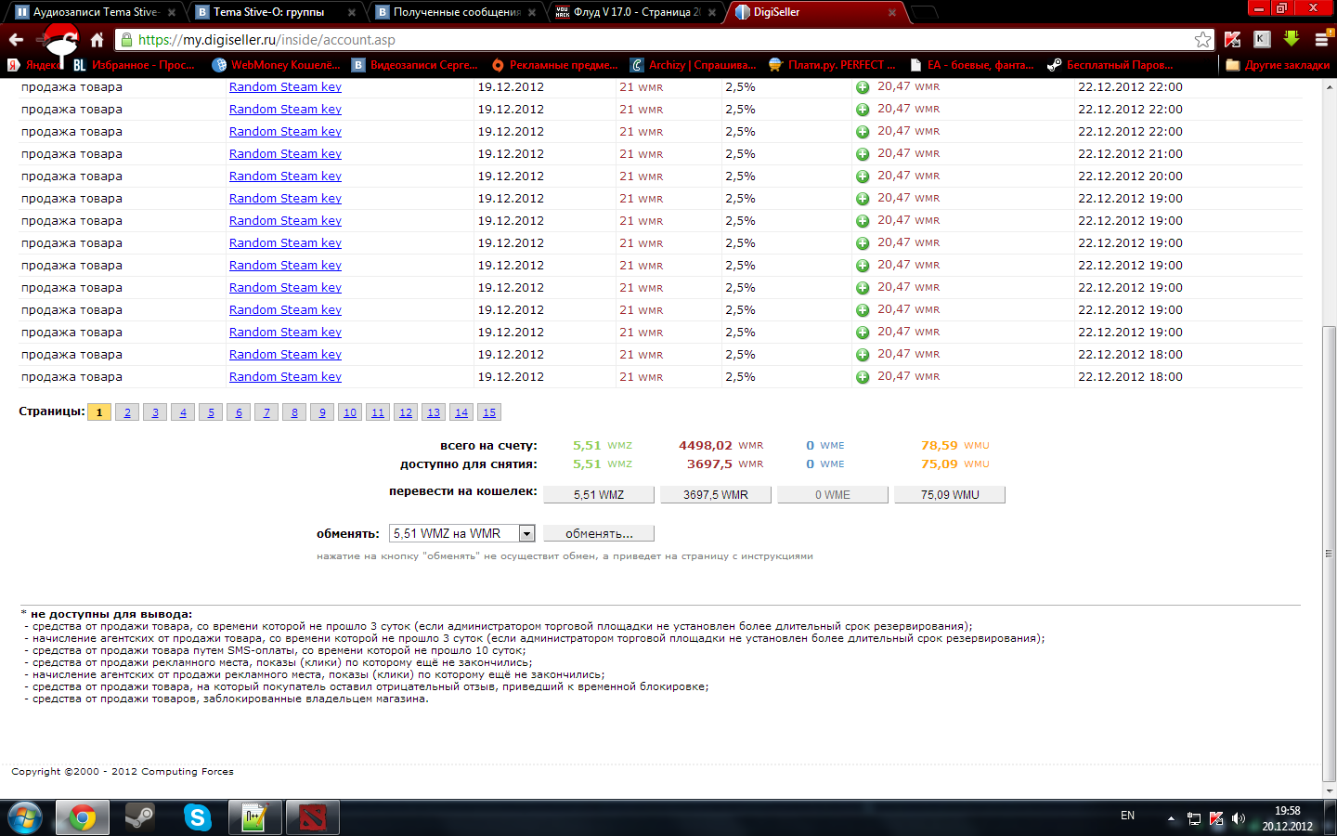The width and height of the screenshot is (1337, 836).
Task: Click the page vertical scrollbar thumb
Action: click(1330, 553)
